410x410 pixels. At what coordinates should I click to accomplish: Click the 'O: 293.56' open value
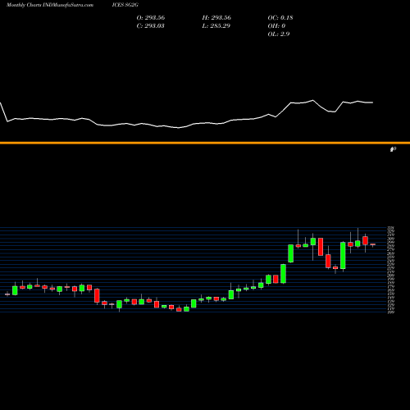(151, 18)
